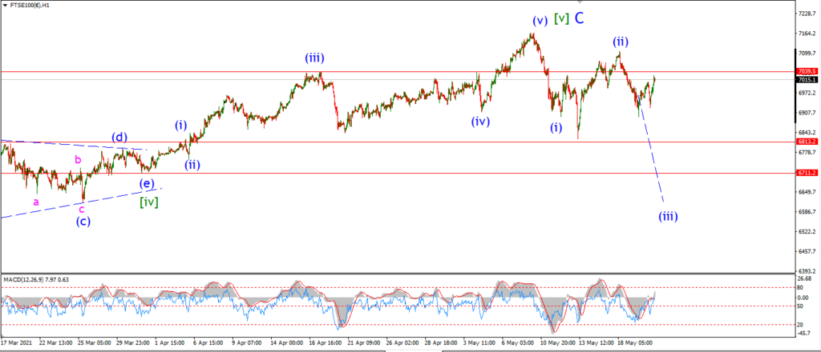Screen dimensions: 821x352
Task: Select the red 6711.2 price level tag
Action: tap(807, 172)
